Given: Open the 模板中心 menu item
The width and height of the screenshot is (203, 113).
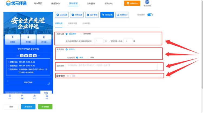Looking at the screenshot, I should point(55,4).
